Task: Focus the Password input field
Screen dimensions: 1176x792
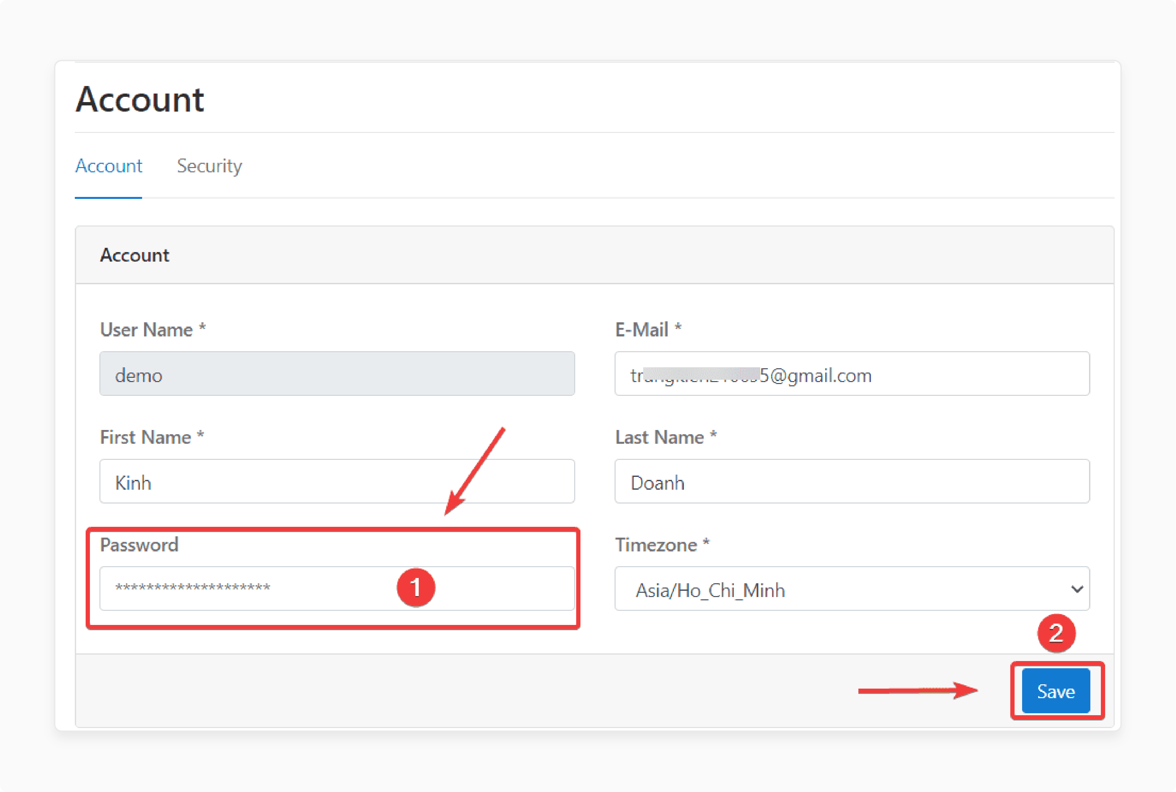Action: coord(337,589)
